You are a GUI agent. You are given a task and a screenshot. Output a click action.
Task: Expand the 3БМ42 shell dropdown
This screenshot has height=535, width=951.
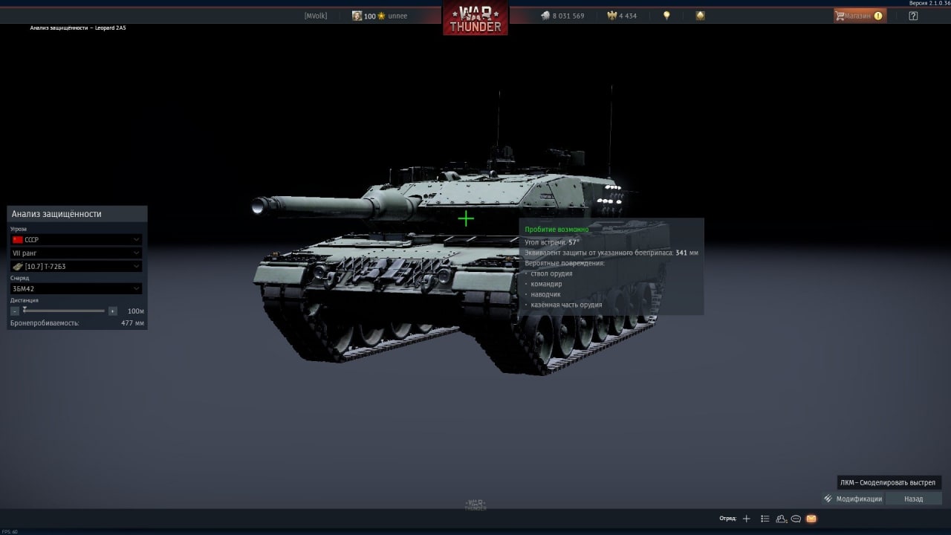[x=76, y=288]
